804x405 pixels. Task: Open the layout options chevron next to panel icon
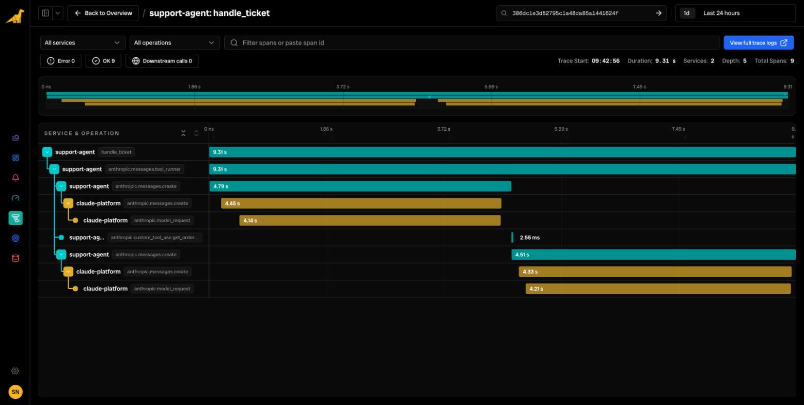click(58, 13)
